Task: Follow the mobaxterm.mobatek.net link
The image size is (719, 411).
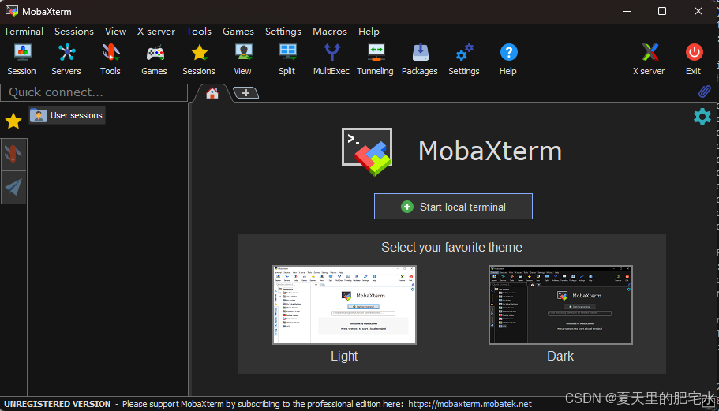Action: 470,404
